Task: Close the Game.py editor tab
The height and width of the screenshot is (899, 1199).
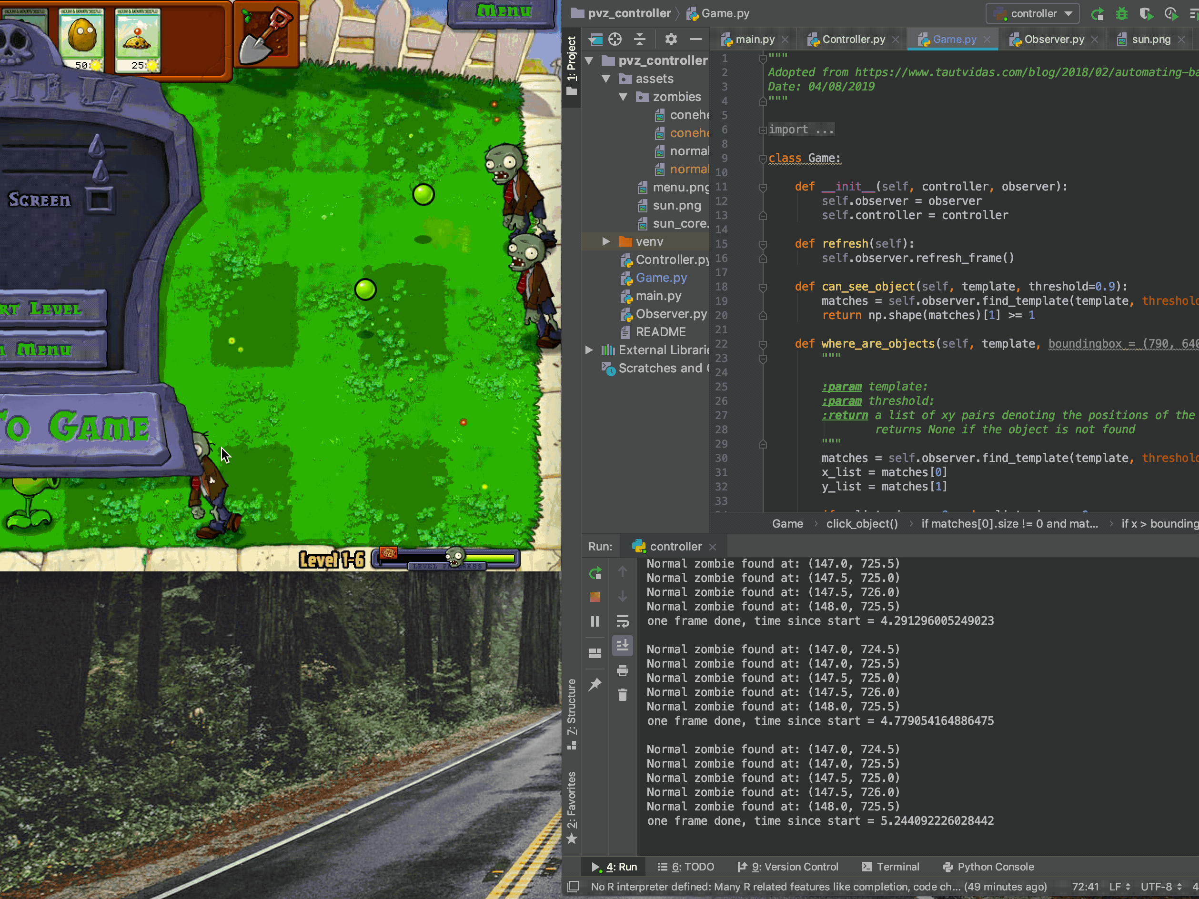Action: (x=987, y=40)
